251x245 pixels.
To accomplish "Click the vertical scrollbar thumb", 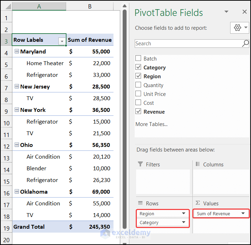I will pyautogui.click(x=124, y=119).
